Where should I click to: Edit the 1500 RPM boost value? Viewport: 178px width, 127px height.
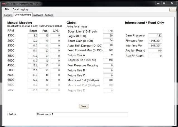(33, 36)
